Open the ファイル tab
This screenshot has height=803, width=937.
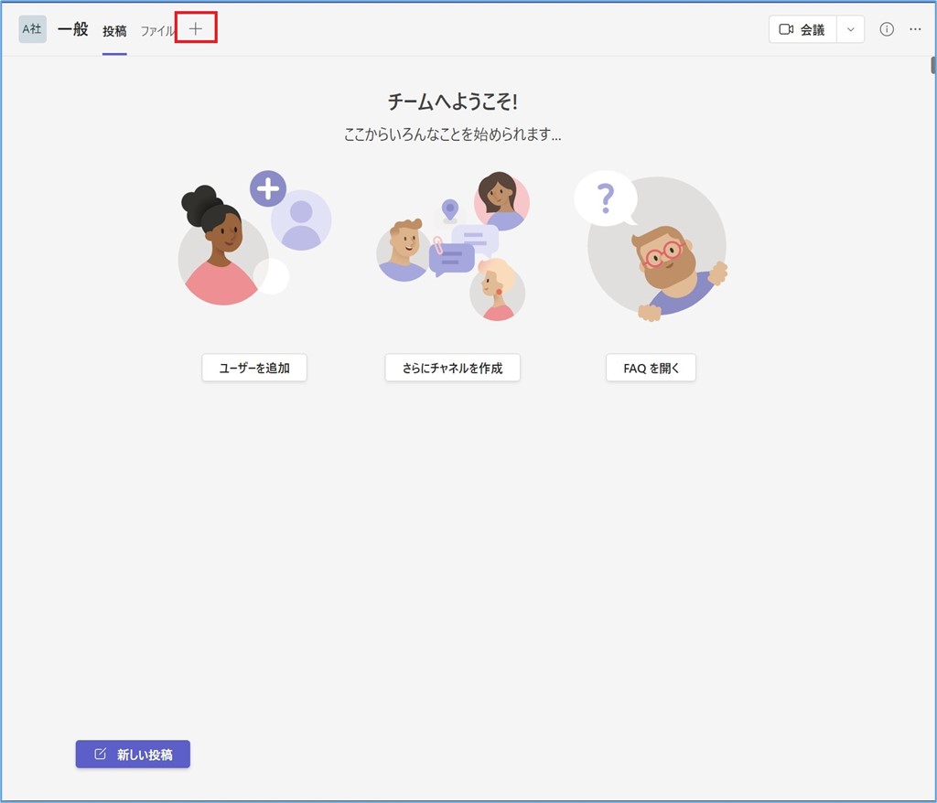pos(156,30)
